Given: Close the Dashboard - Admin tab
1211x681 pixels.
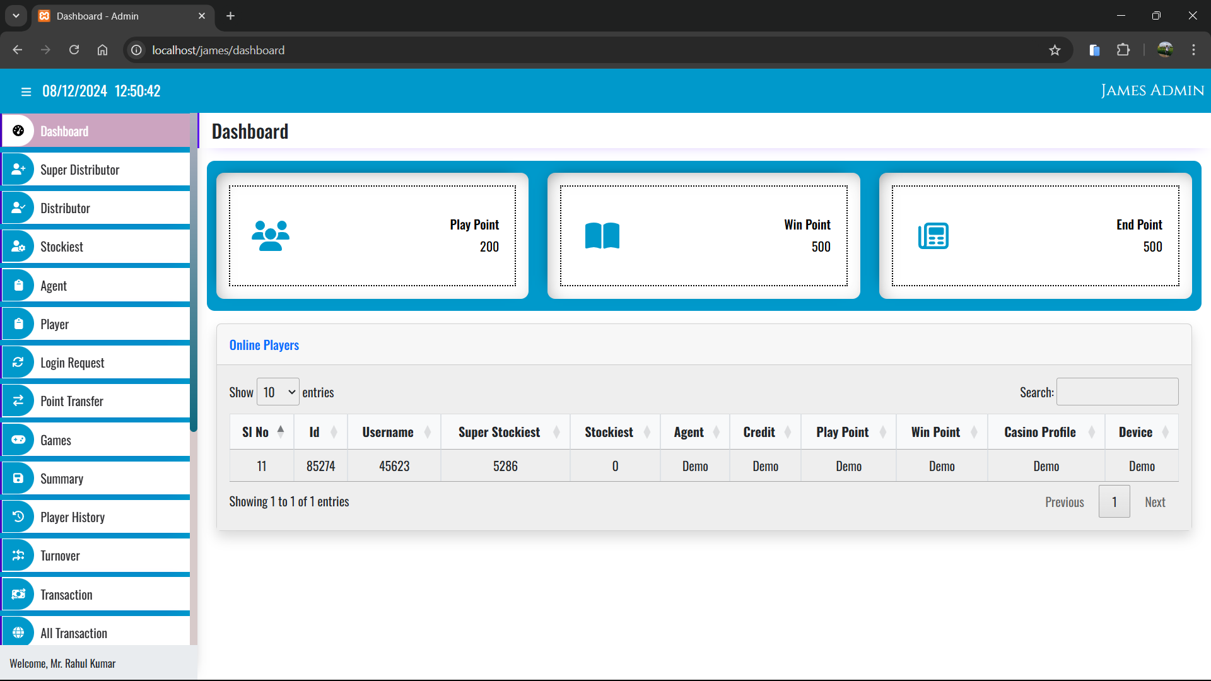Looking at the screenshot, I should click(202, 16).
